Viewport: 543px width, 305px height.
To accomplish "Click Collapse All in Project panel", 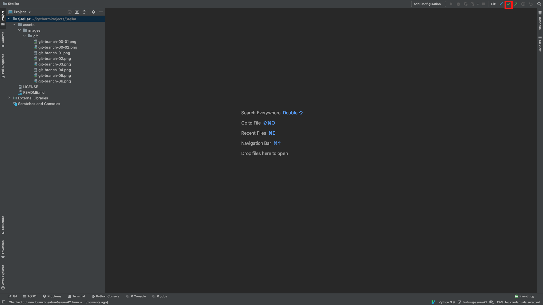I will (84, 12).
